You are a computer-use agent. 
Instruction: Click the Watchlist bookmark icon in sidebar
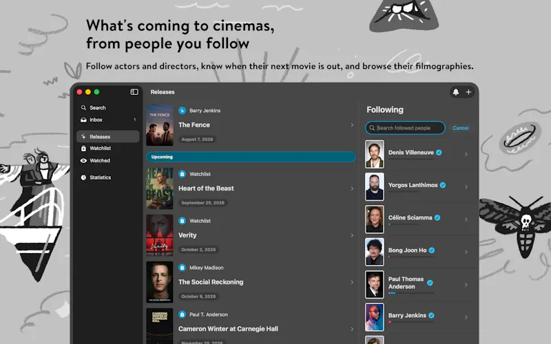(x=83, y=149)
